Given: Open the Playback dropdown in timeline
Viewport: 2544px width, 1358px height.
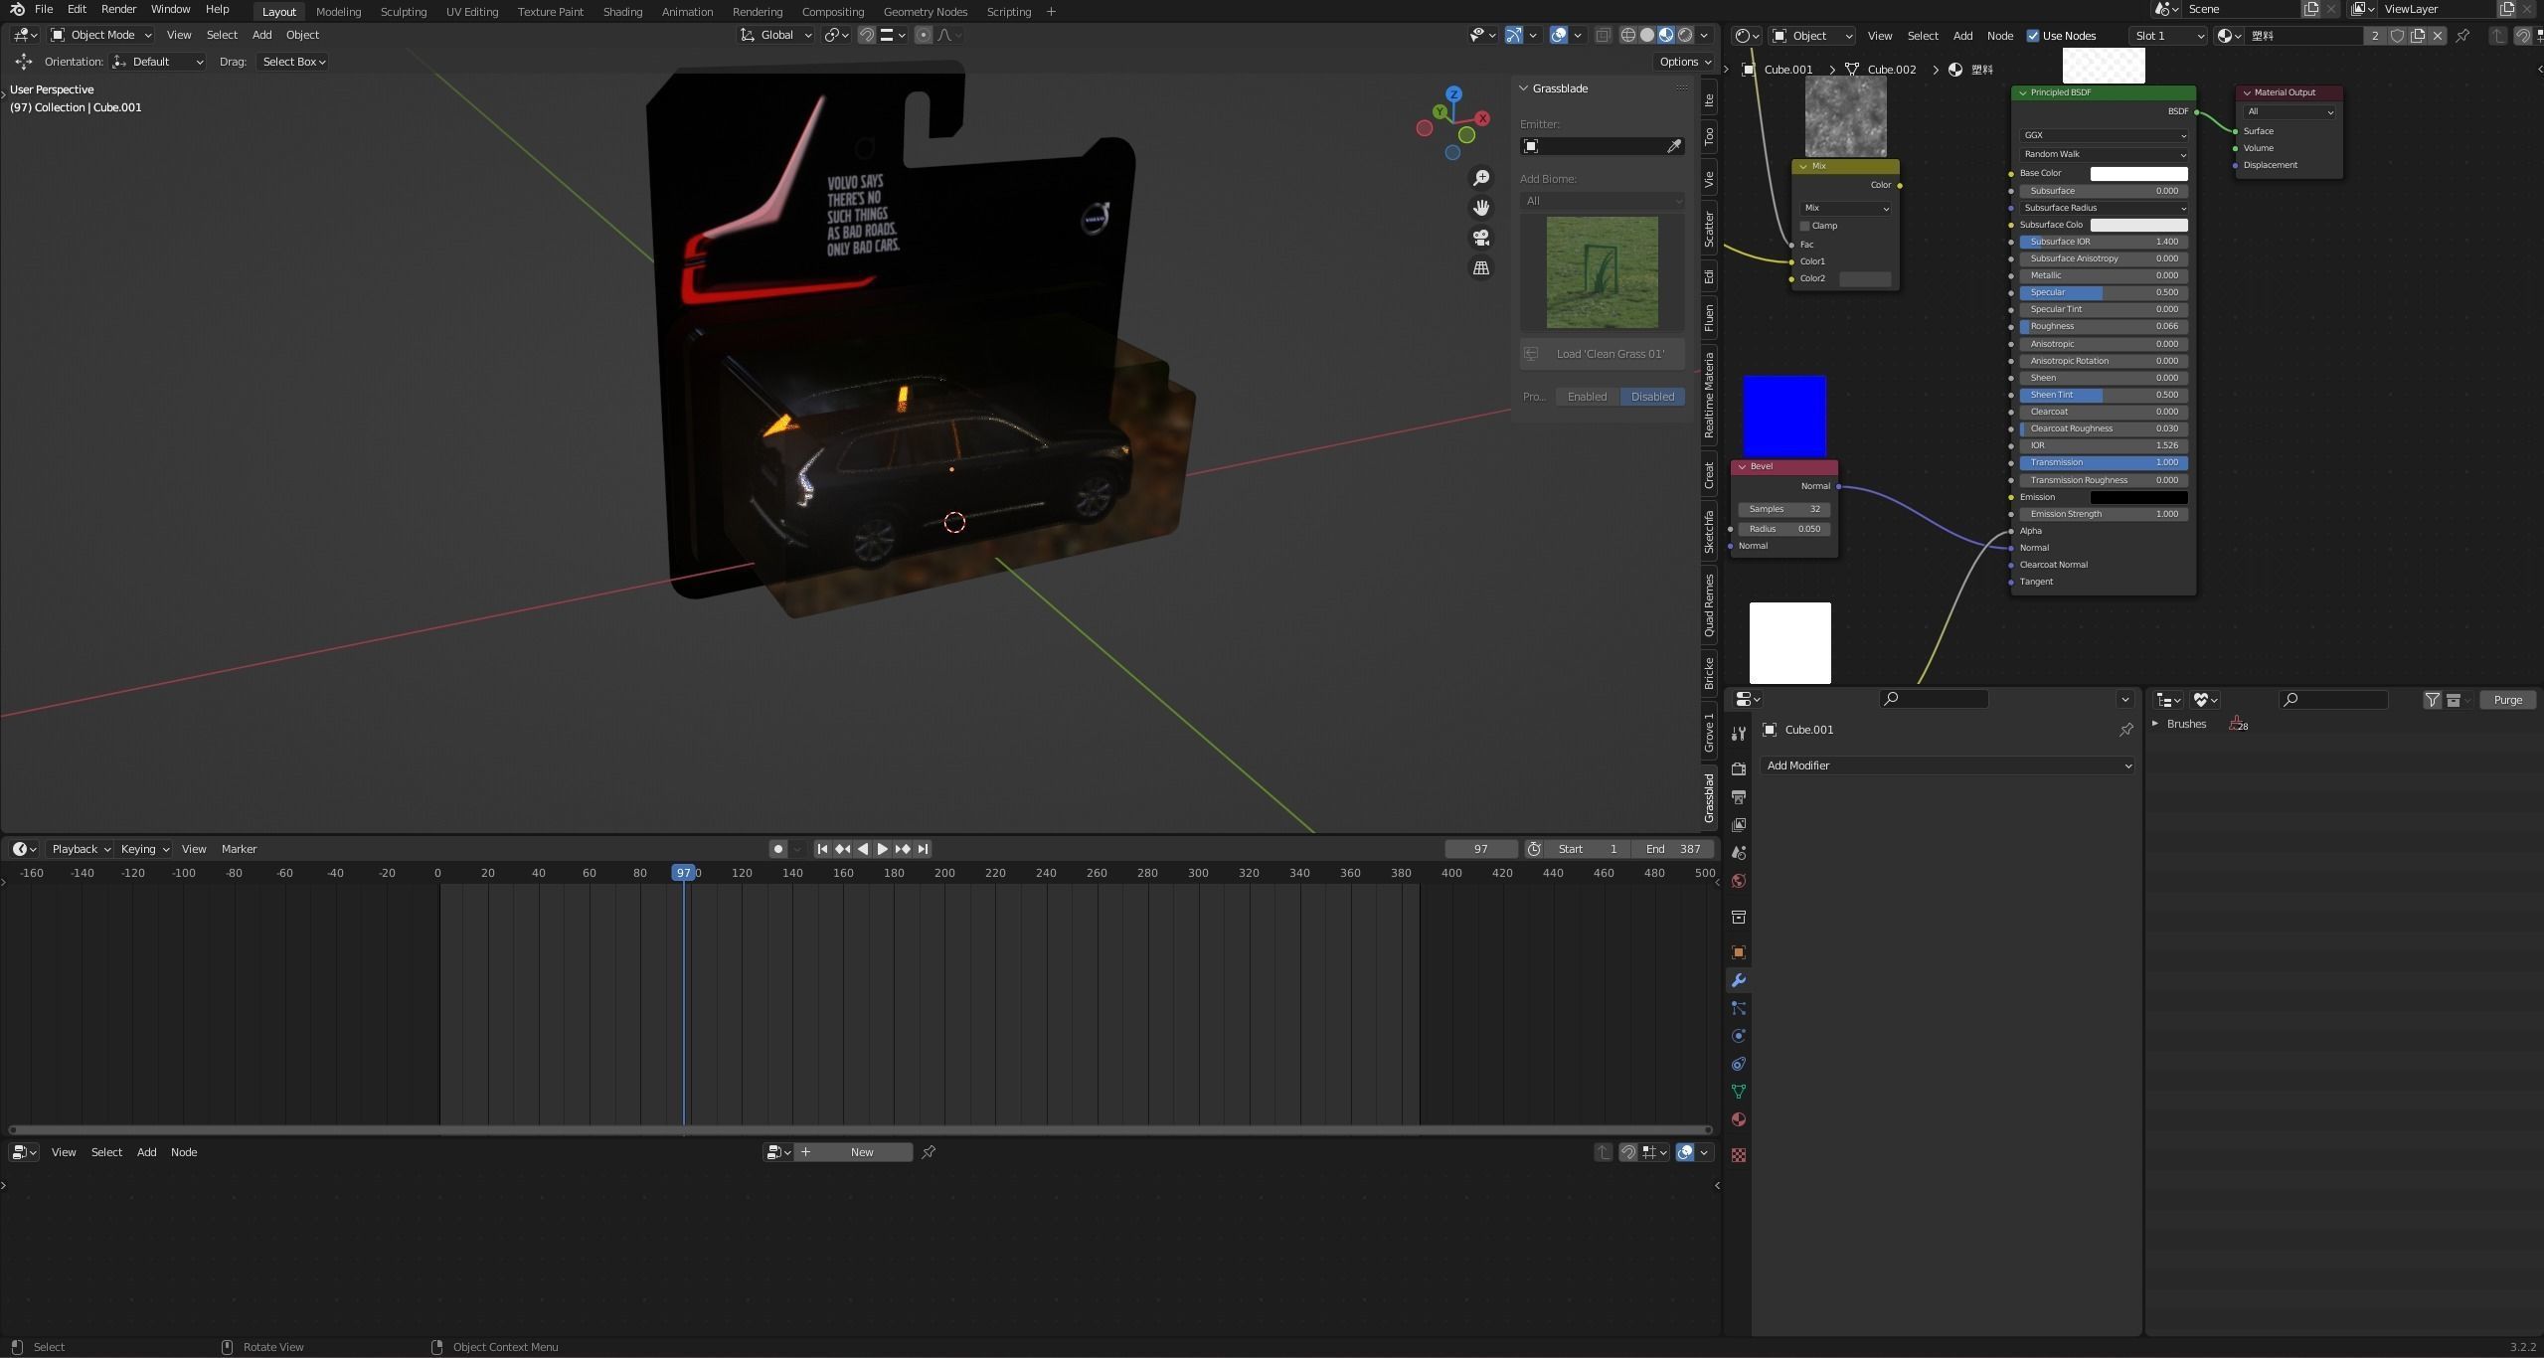Looking at the screenshot, I should point(81,849).
